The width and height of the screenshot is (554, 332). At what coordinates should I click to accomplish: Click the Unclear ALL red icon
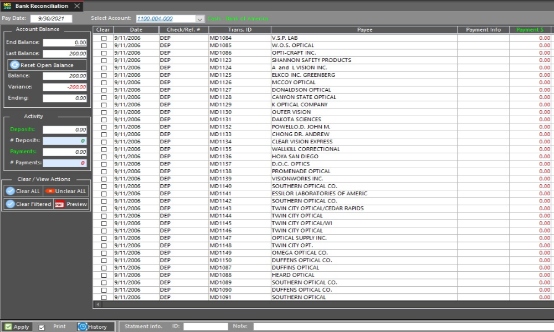[49, 191]
